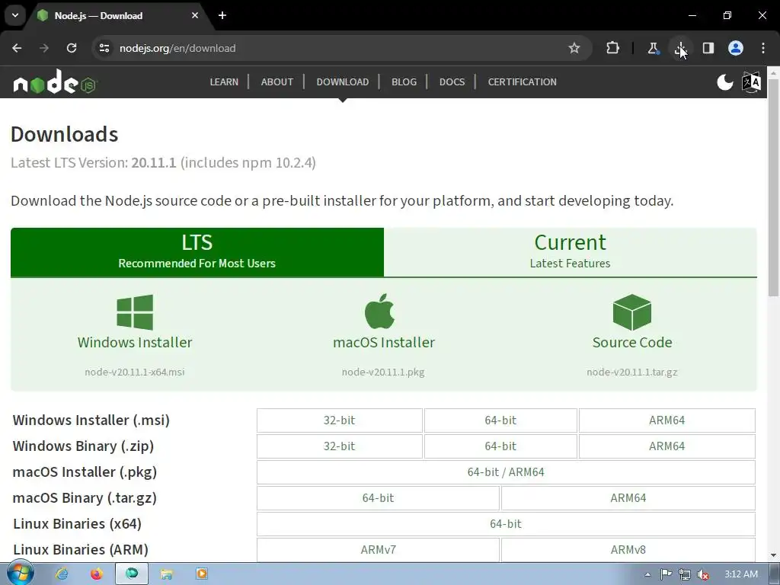
Task: Download Windows Installer (.msi) 64-bit
Action: [x=500, y=420]
